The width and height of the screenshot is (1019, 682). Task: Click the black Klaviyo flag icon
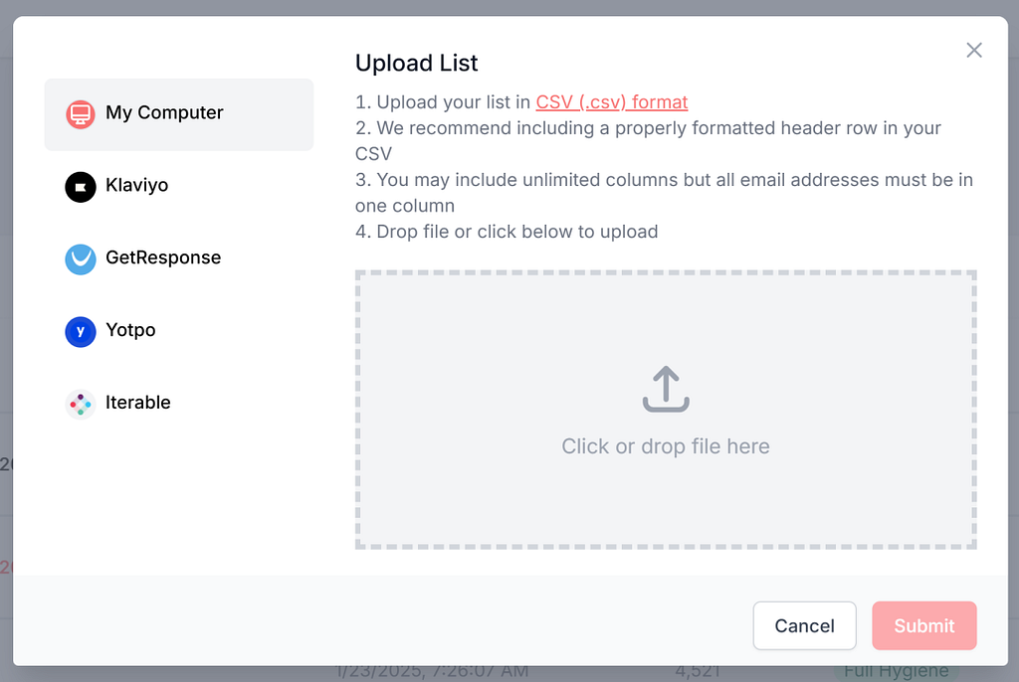(x=81, y=187)
